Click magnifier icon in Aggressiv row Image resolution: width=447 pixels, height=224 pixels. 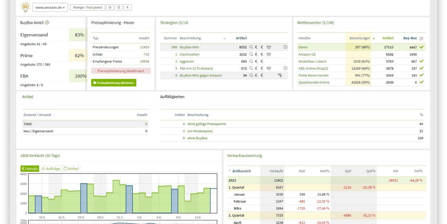[x=251, y=61]
